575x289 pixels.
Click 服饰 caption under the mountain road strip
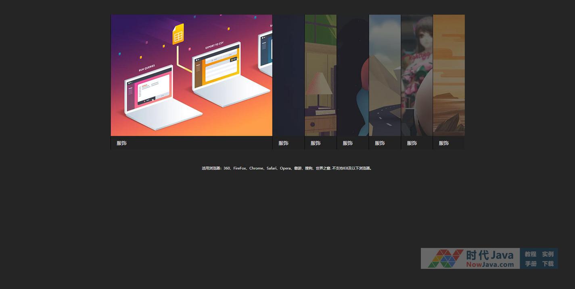[380, 143]
